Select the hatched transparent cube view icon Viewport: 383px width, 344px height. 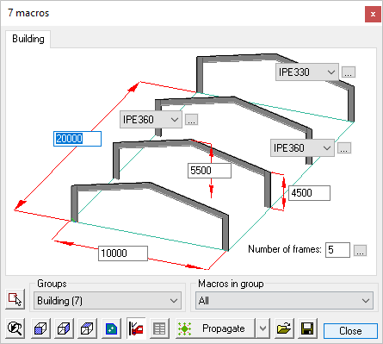click(87, 328)
